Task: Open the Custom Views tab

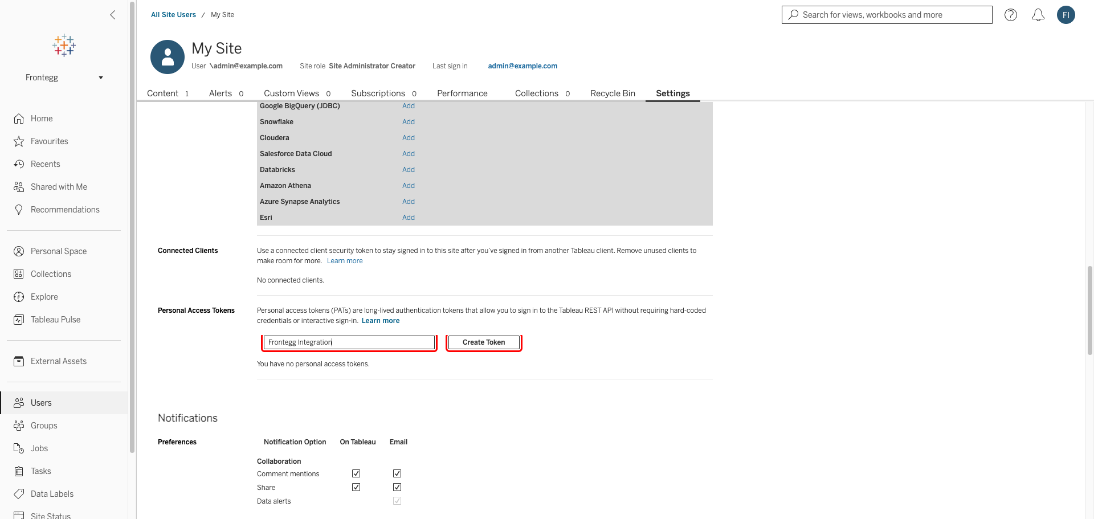Action: [x=297, y=93]
